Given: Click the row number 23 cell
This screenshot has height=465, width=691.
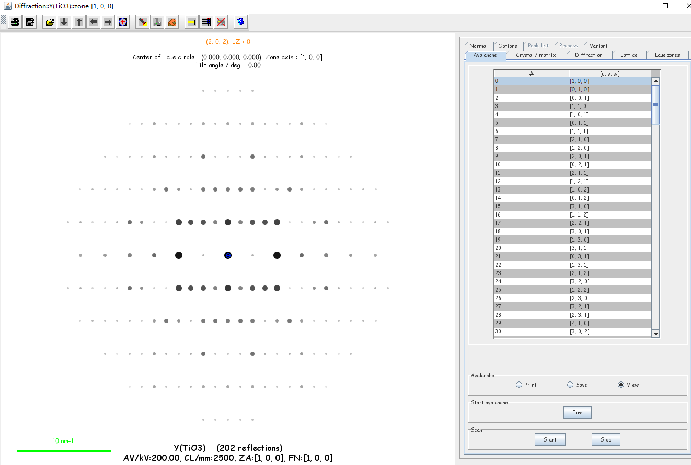Looking at the screenshot, I should click(532, 273).
